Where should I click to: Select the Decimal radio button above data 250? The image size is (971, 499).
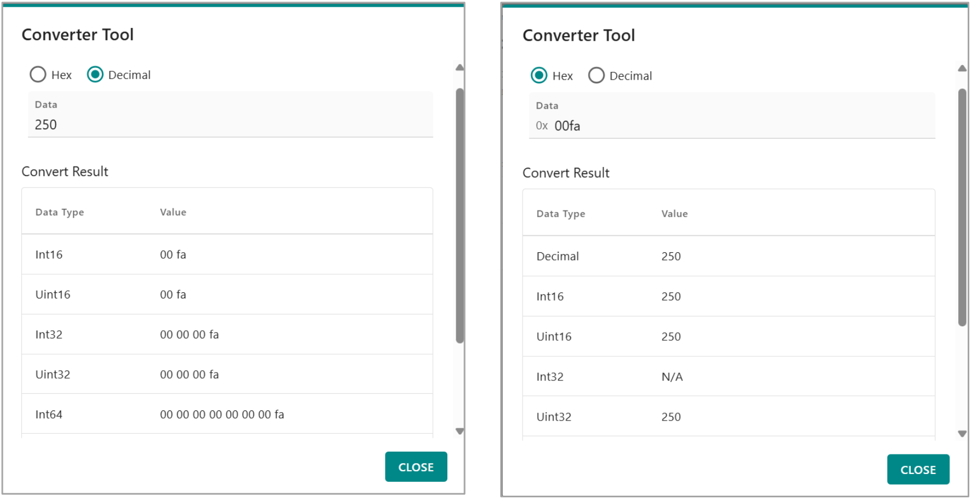point(95,75)
